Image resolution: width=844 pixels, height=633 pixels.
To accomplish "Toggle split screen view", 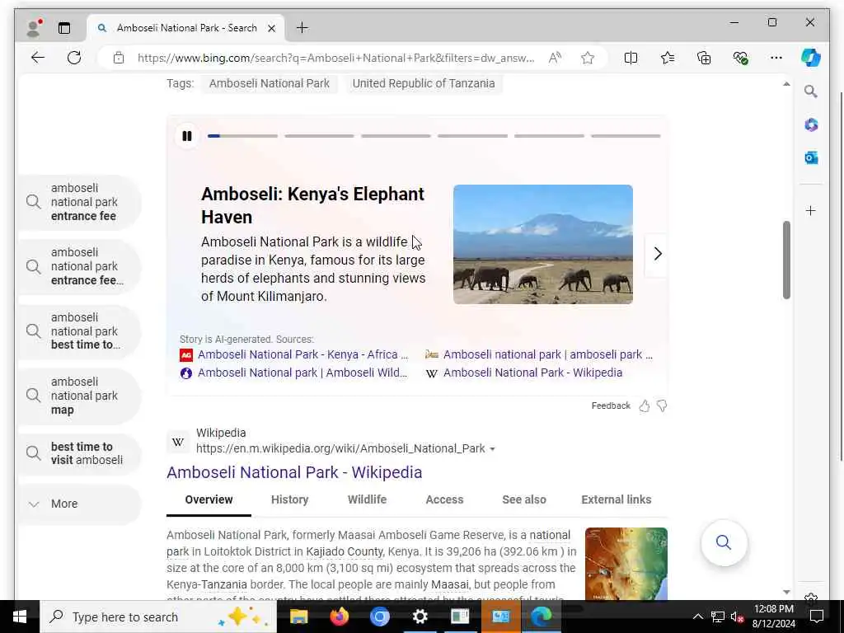I will point(631,58).
